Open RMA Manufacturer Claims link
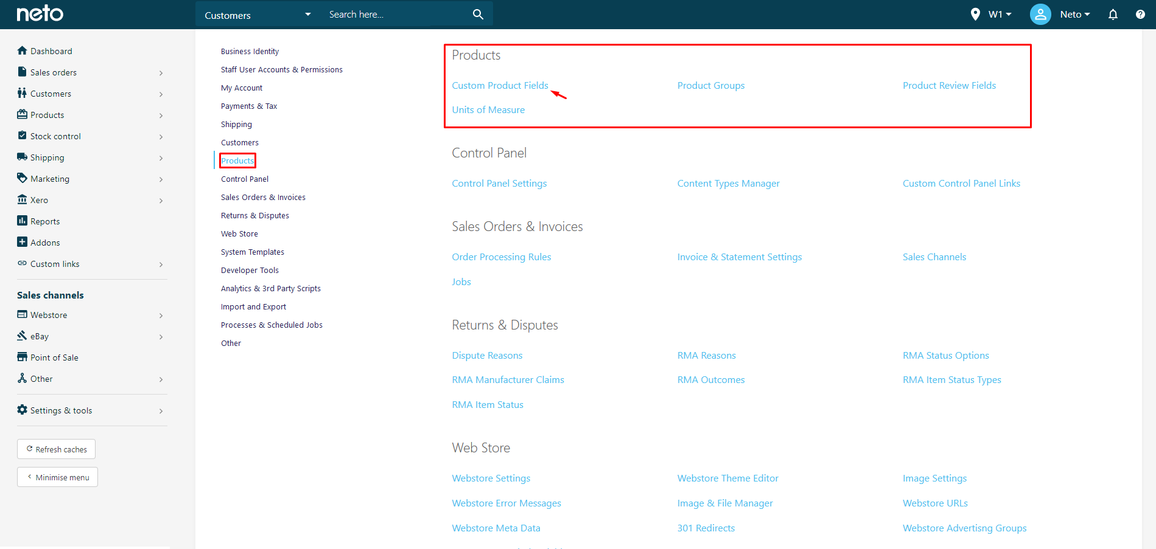The image size is (1156, 549). pos(508,379)
